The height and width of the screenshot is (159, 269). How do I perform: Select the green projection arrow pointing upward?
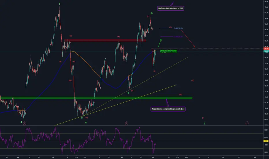click(160, 43)
